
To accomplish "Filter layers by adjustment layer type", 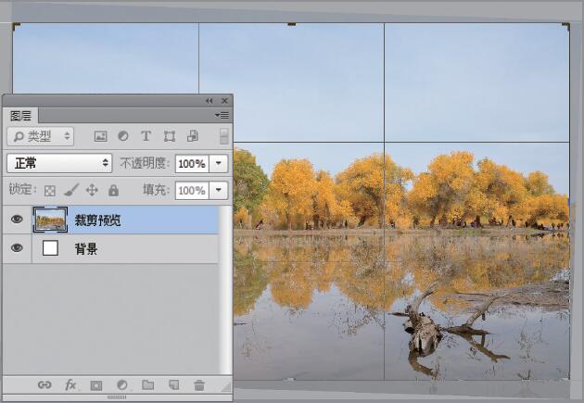I will click(x=122, y=136).
